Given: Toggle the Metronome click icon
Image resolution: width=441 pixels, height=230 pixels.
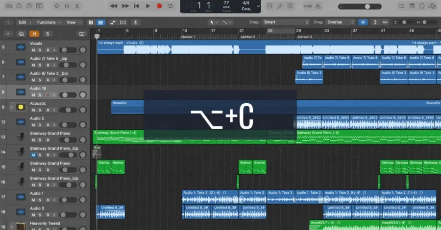Looking at the screenshot, I should [318, 6].
